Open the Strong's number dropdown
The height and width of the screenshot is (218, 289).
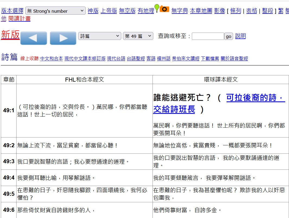tap(55, 11)
